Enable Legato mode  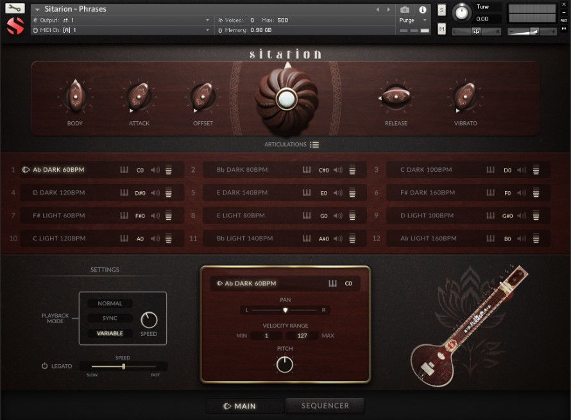click(x=44, y=365)
